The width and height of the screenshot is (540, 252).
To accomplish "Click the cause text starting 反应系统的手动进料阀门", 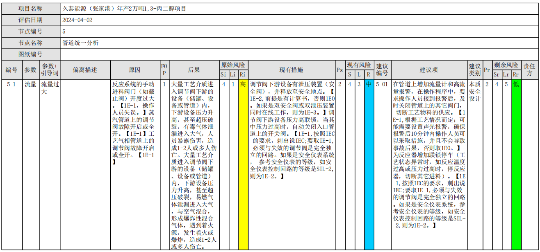I will pyautogui.click(x=135, y=123).
